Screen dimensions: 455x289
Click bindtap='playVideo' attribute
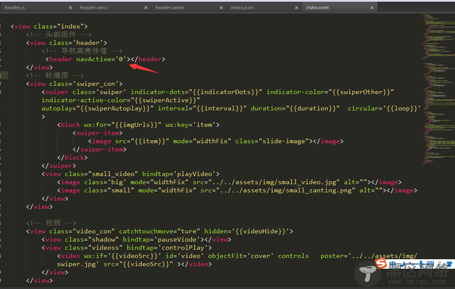(179, 174)
